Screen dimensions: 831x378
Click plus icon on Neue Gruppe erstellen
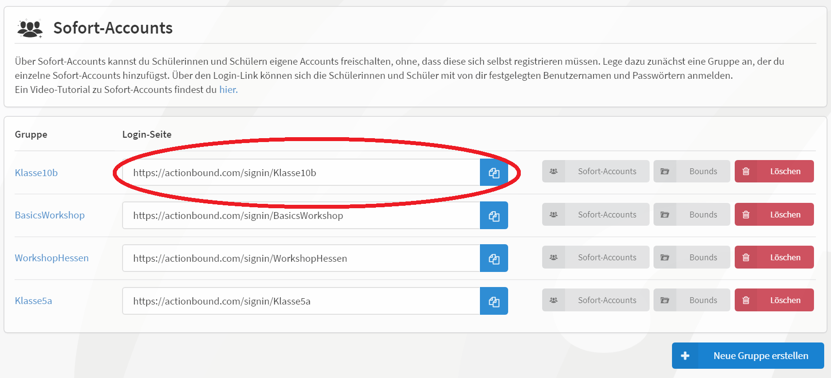pyautogui.click(x=685, y=356)
